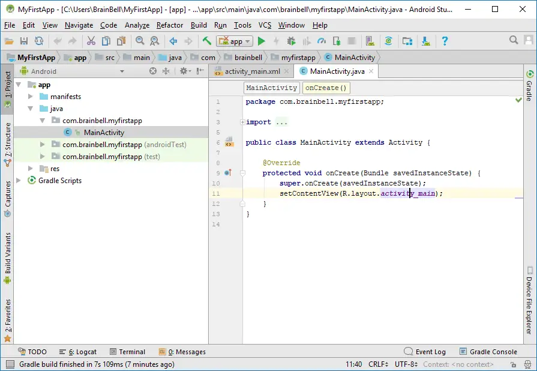Click the Find magnifier icon
The width and height of the screenshot is (537, 371).
(140, 41)
